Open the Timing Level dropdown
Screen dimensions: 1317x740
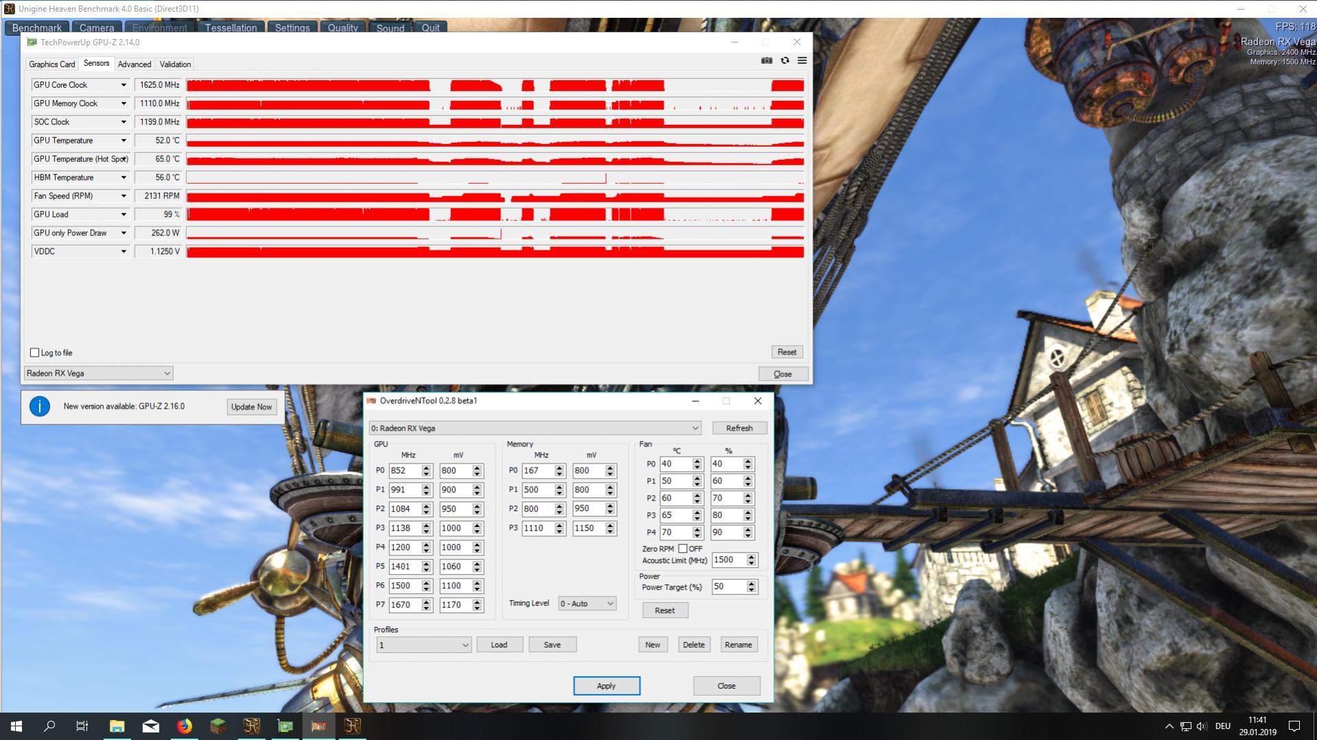coord(587,604)
